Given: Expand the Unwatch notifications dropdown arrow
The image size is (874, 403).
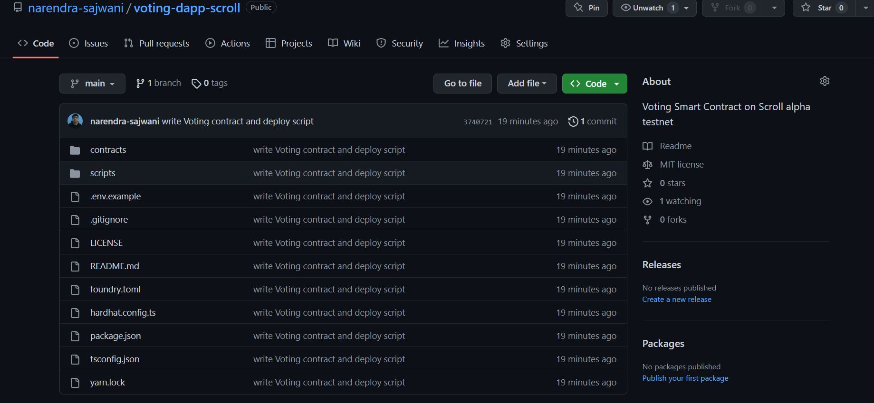Looking at the screenshot, I should click(686, 8).
